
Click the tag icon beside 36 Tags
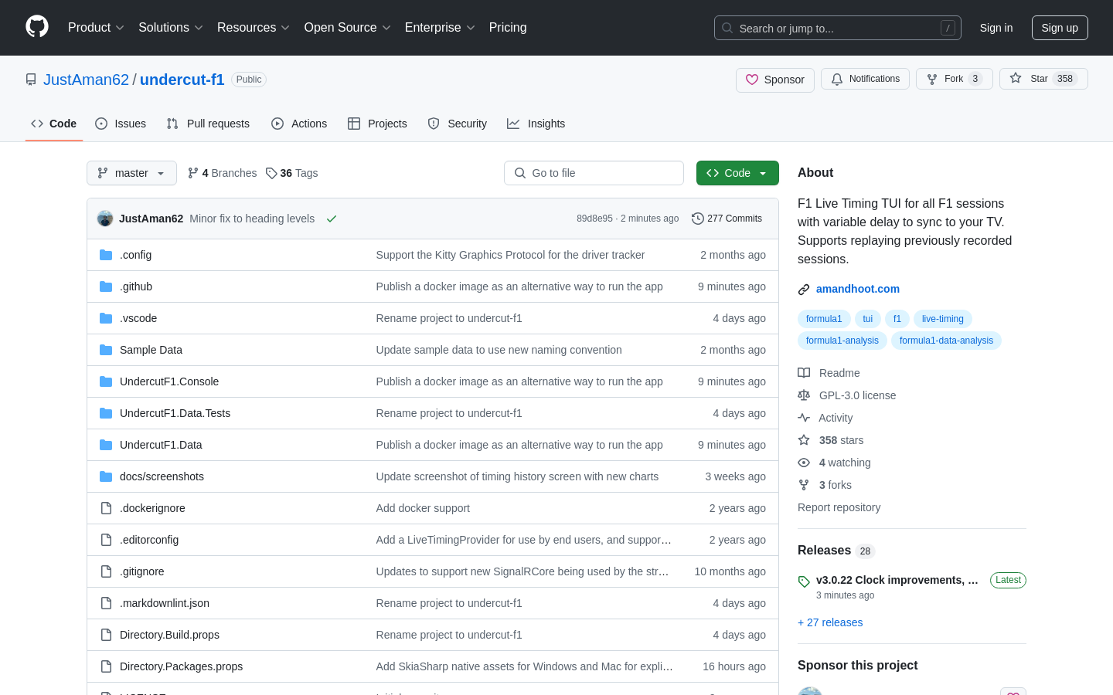pos(271,173)
